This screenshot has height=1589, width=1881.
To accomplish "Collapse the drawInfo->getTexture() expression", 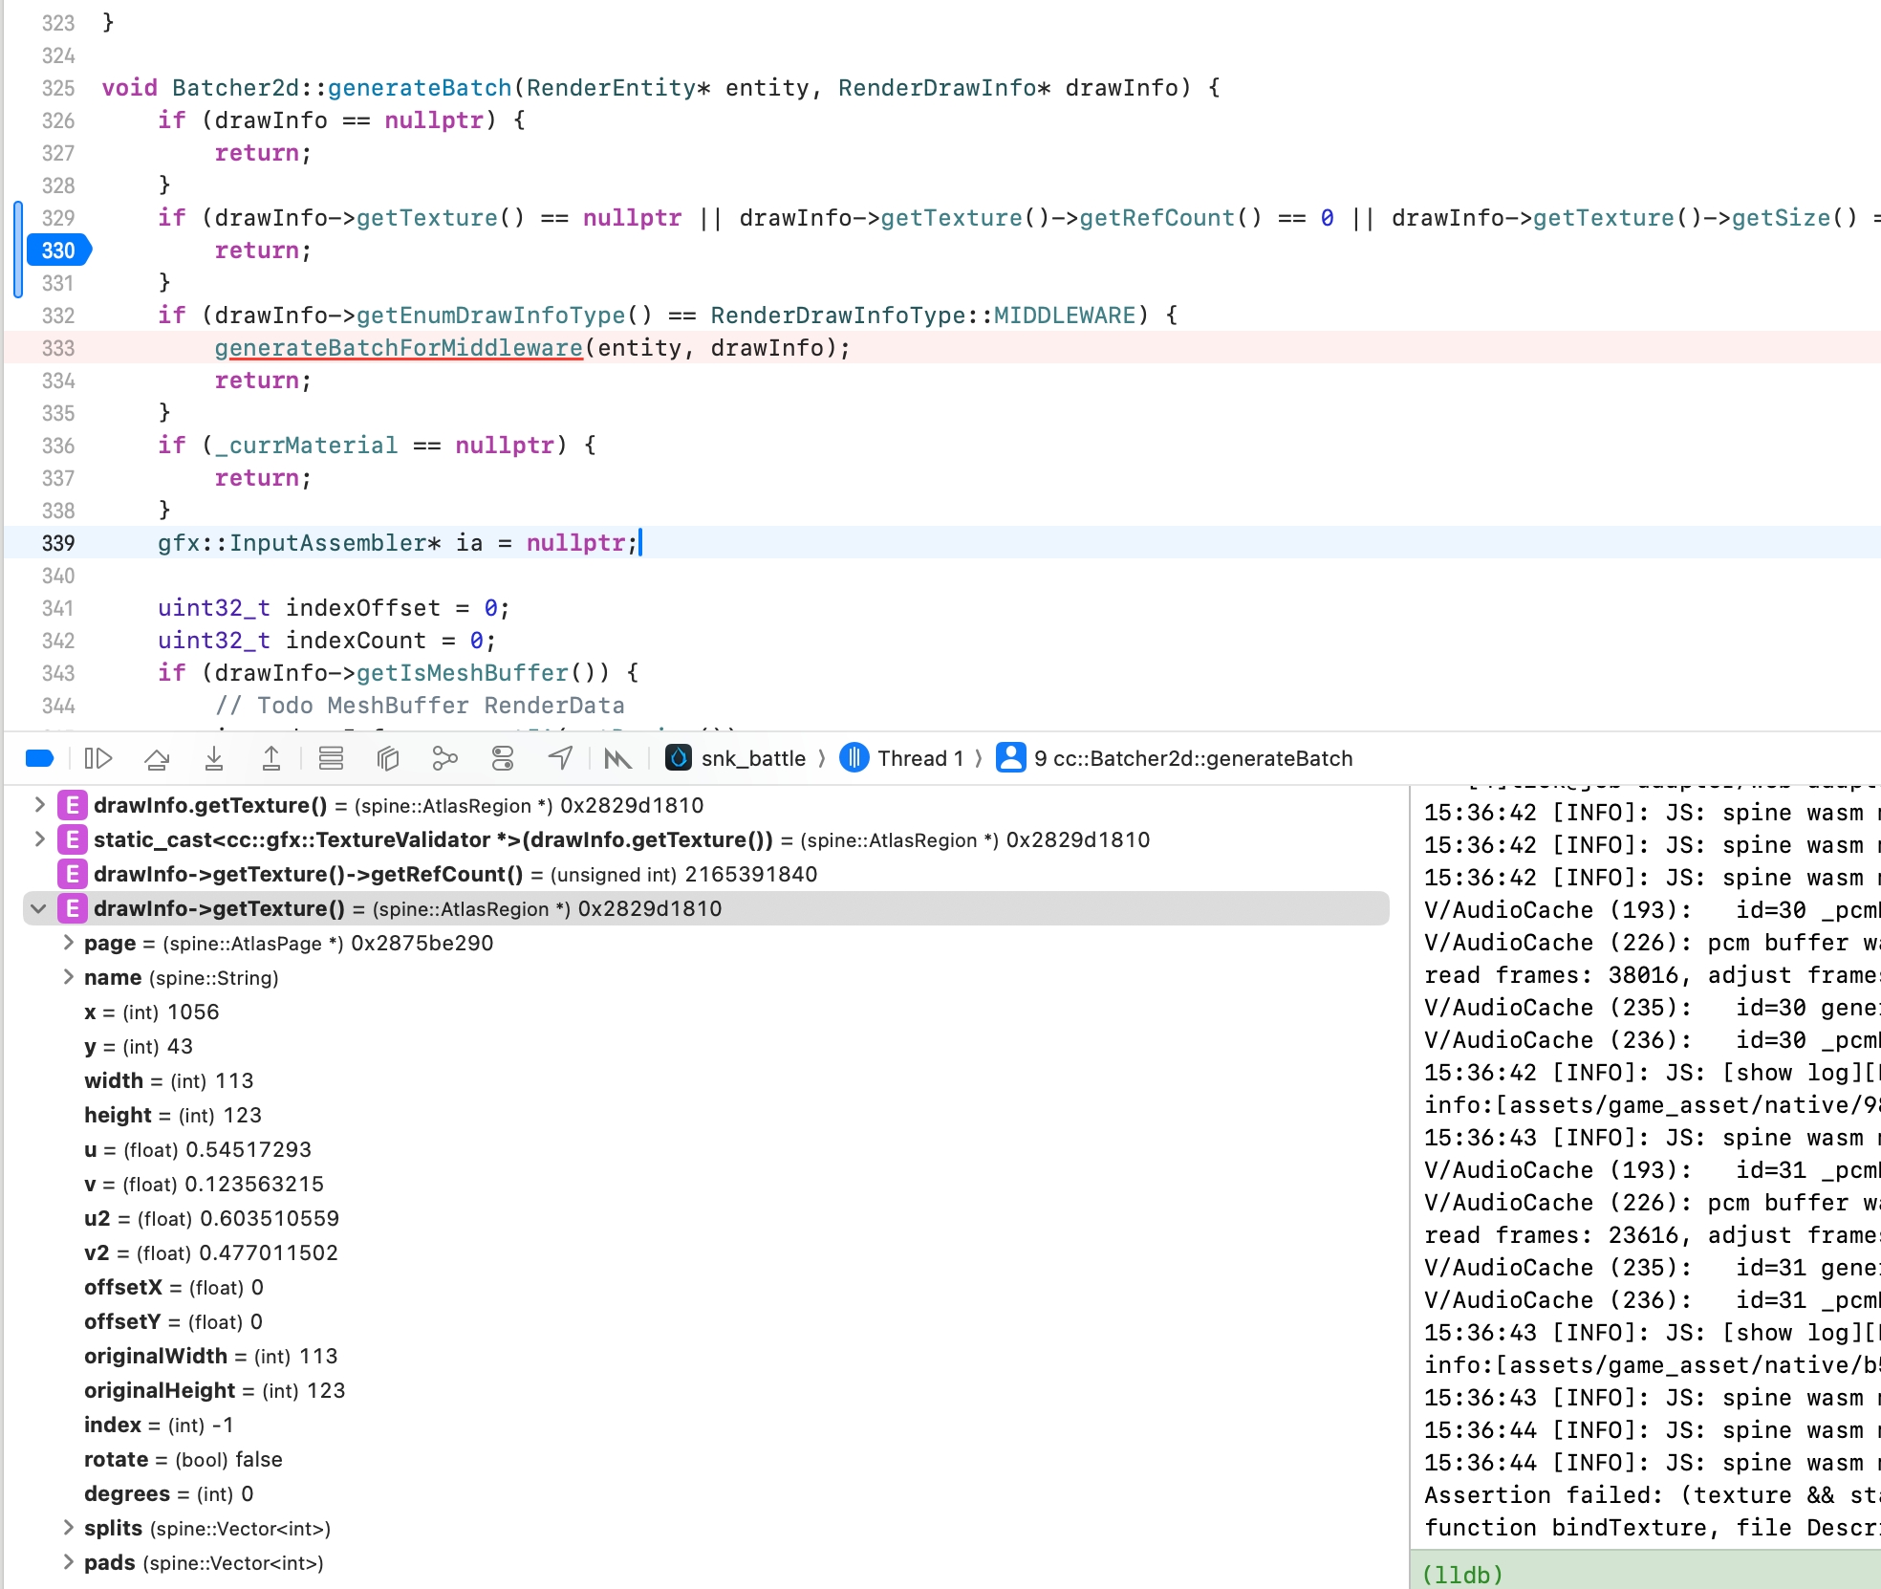I will coord(38,908).
